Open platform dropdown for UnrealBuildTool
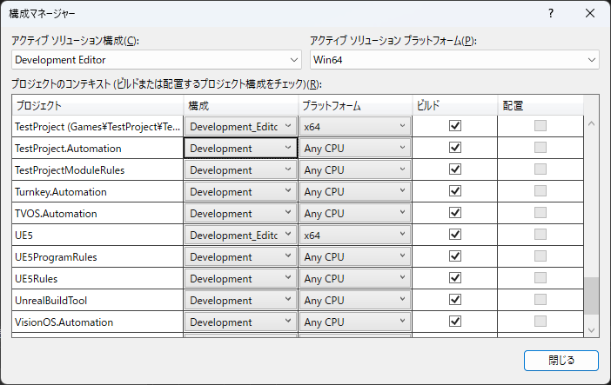Screen dimensions: 611x385 coord(355,300)
